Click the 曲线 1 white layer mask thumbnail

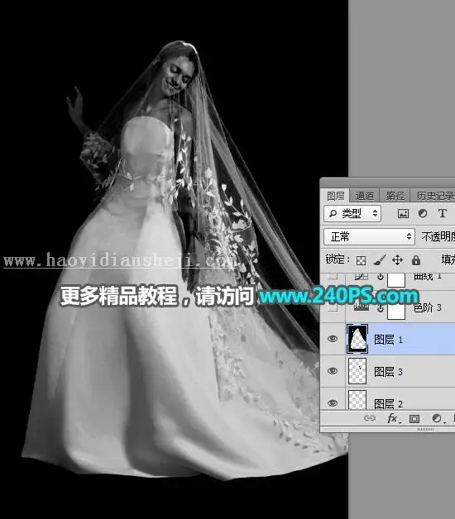tap(396, 280)
